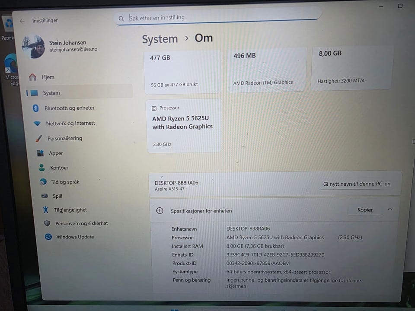Click the Produkt-ID value 00342-20901-97859-AAOEM
Viewport: 415px width, 311px height.
click(x=258, y=263)
